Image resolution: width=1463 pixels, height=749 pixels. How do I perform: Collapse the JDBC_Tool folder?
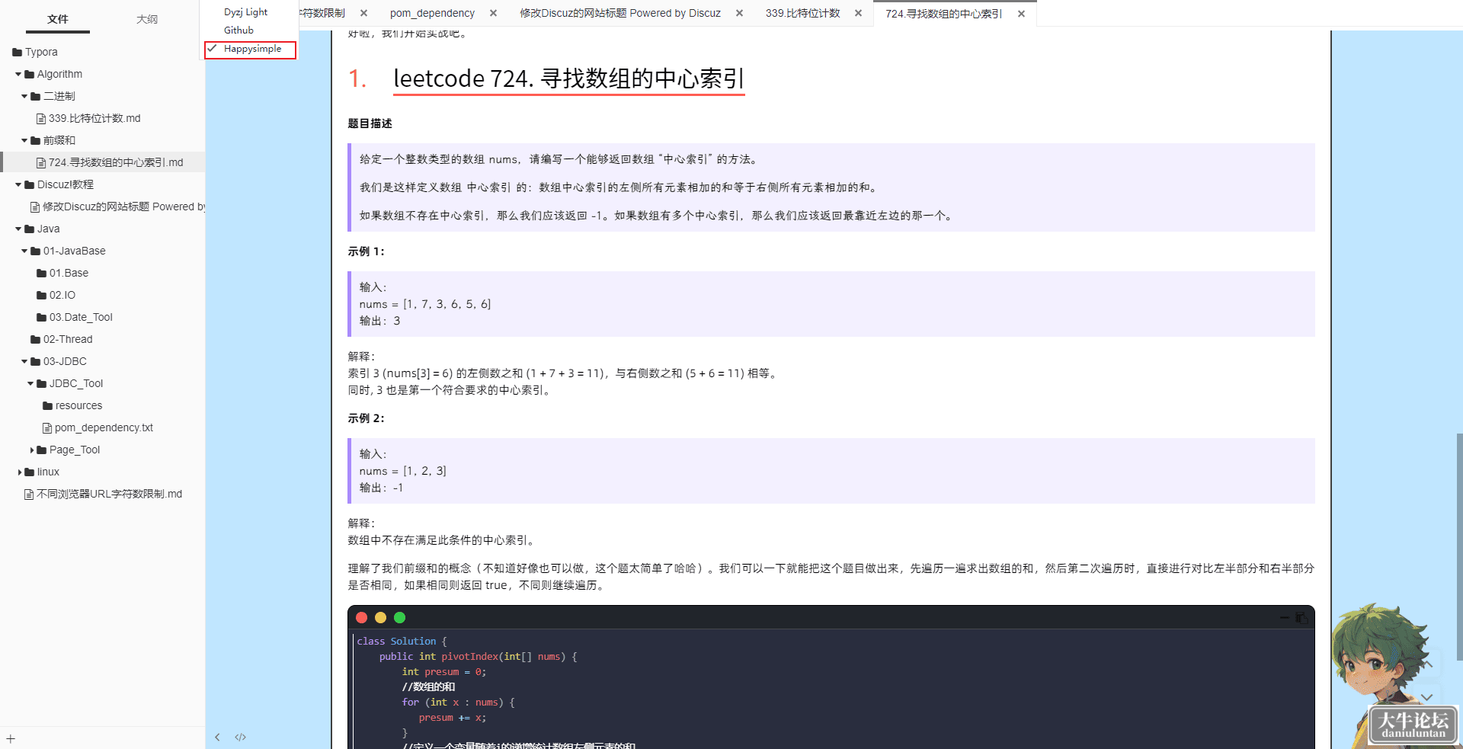[x=30, y=383]
